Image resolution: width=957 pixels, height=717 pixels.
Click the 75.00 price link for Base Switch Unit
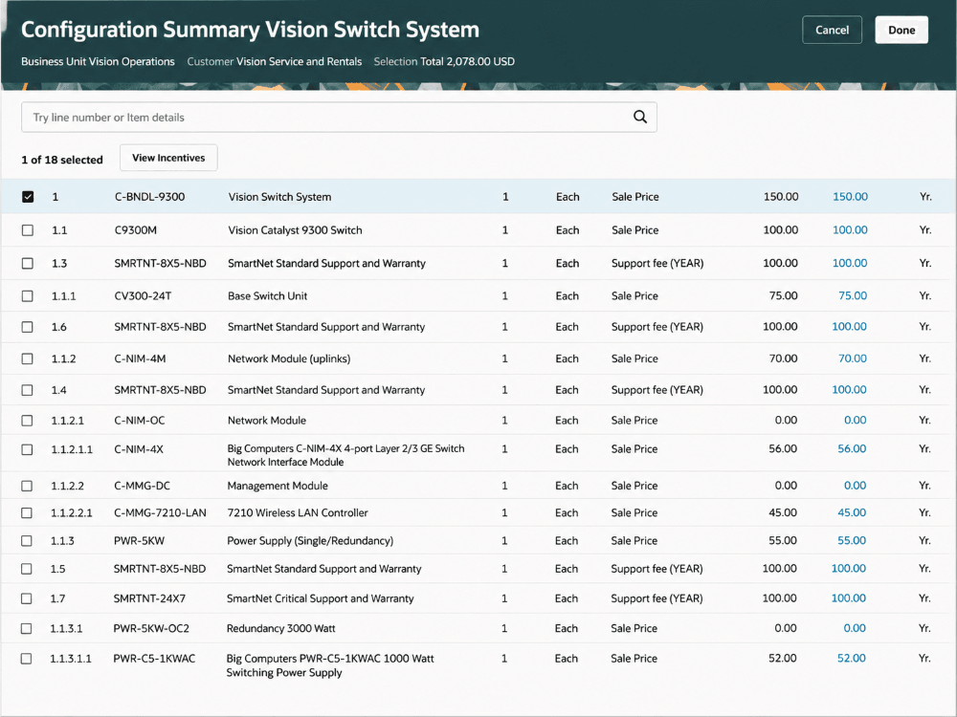point(853,295)
